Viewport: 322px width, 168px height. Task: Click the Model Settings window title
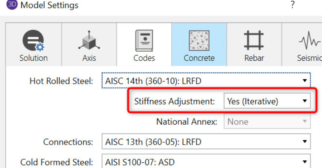point(49,6)
